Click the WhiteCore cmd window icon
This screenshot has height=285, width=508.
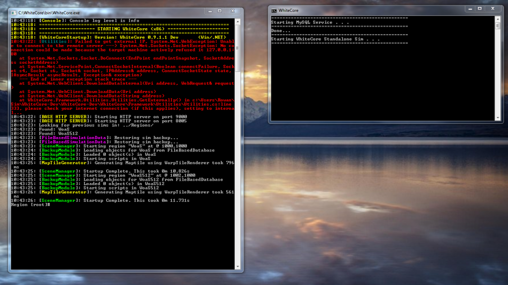[x=274, y=11]
